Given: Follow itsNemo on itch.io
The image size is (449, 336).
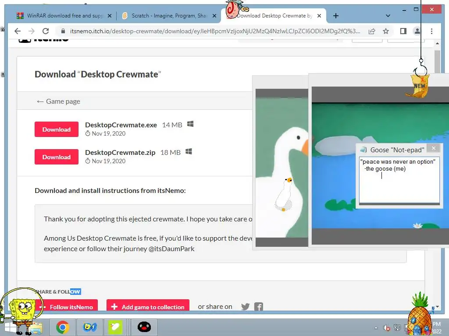Looking at the screenshot, I should point(68,307).
